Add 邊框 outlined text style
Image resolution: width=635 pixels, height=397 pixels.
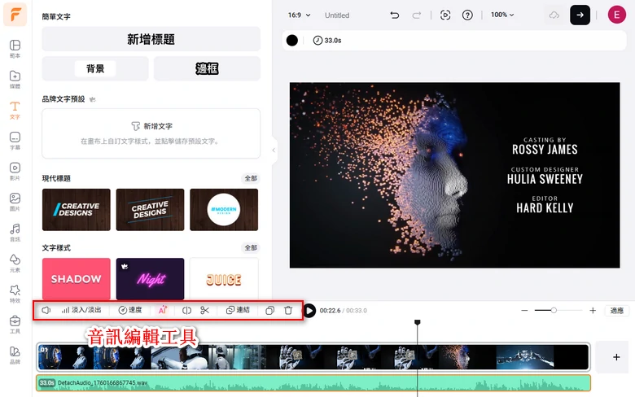(x=207, y=69)
